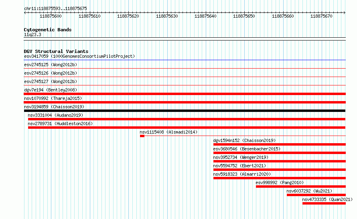
Task: Click ruler position 118875620
Action: 128,16
